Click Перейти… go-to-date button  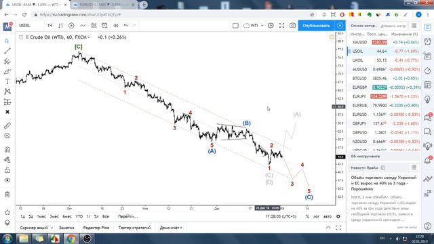(128, 216)
